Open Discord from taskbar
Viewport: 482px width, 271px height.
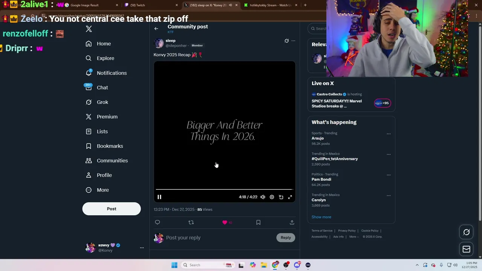click(x=297, y=265)
